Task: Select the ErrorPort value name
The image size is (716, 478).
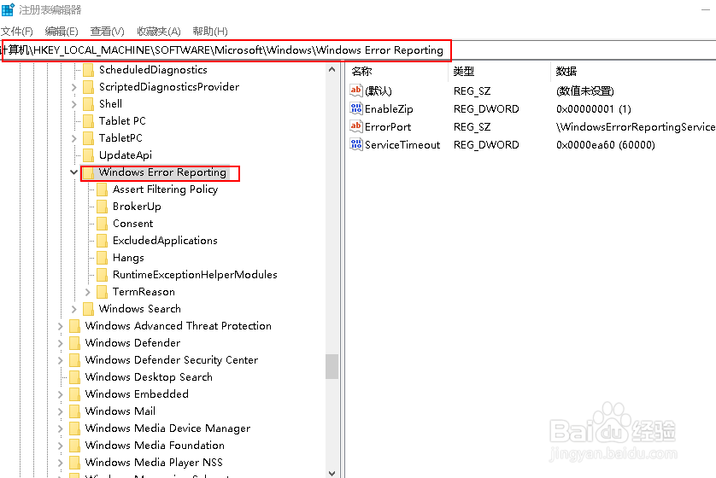Action: click(388, 127)
